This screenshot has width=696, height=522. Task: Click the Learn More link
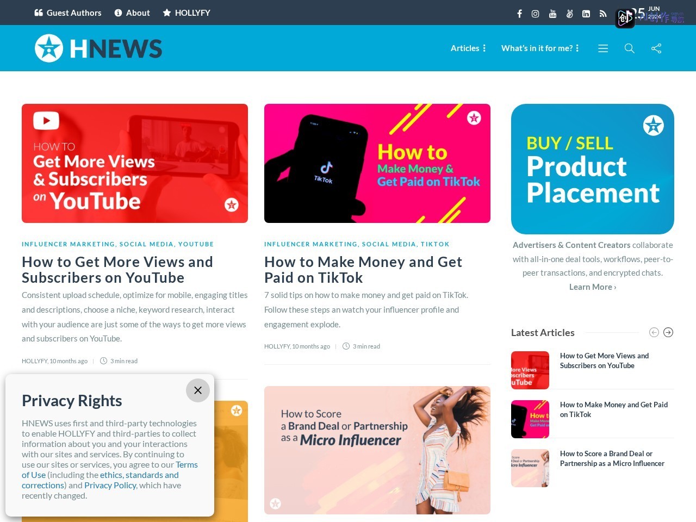tap(593, 287)
